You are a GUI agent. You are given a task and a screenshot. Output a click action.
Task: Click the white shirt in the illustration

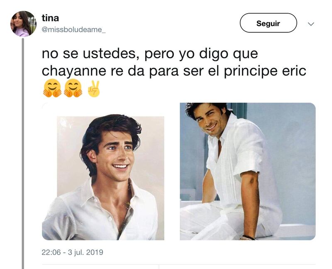tap(100, 213)
